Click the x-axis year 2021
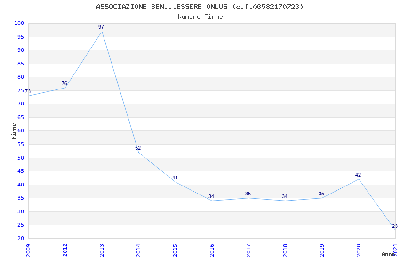Screen dimensions: 400x259 click(395, 251)
